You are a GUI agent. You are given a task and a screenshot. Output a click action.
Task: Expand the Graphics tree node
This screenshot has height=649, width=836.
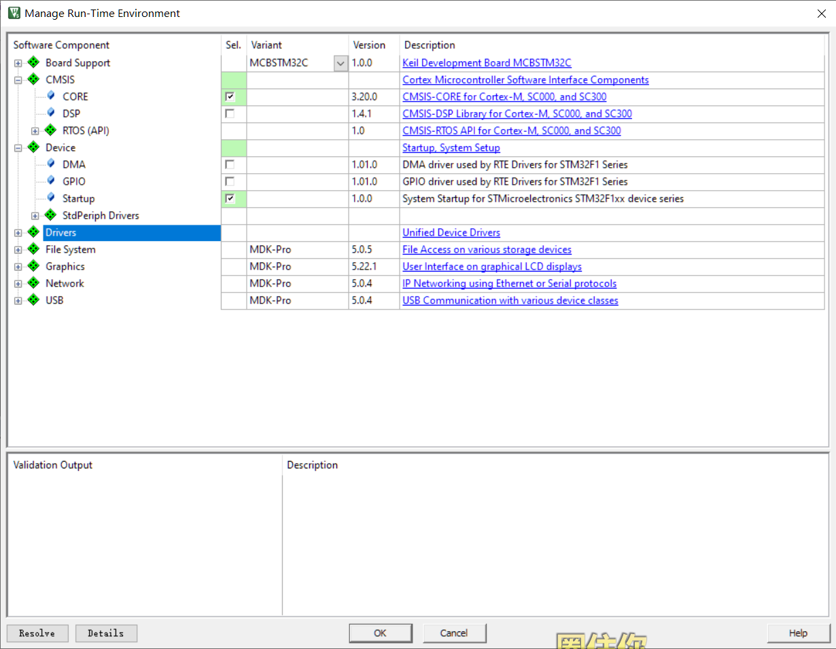click(18, 267)
